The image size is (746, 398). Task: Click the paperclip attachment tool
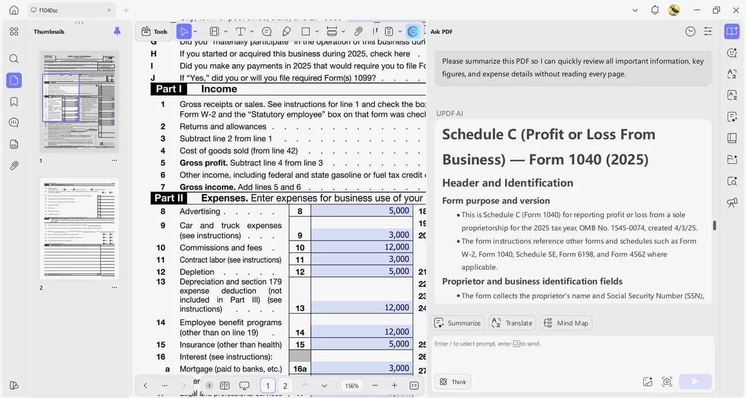click(x=359, y=31)
